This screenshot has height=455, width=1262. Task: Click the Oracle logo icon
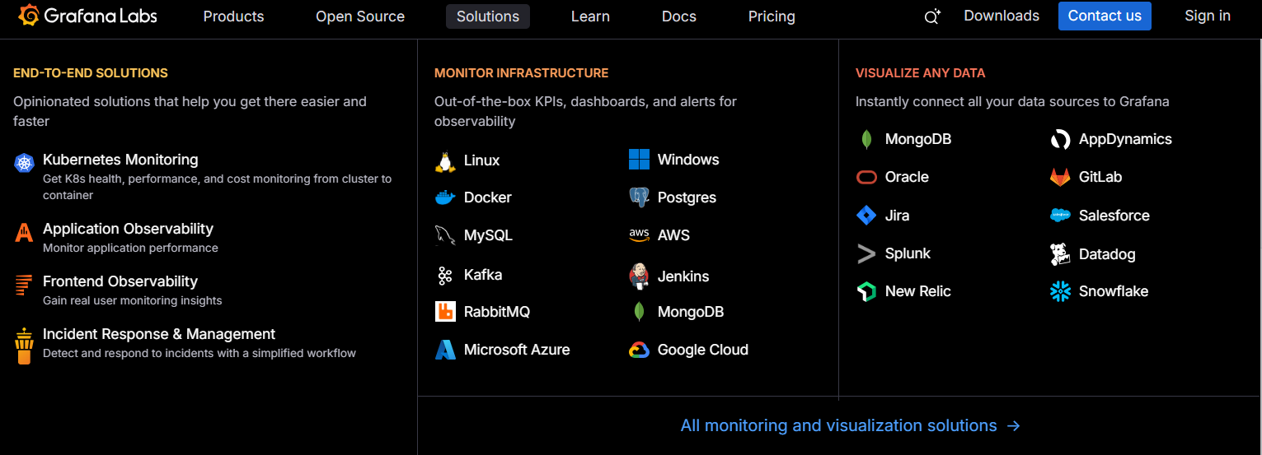coord(866,177)
